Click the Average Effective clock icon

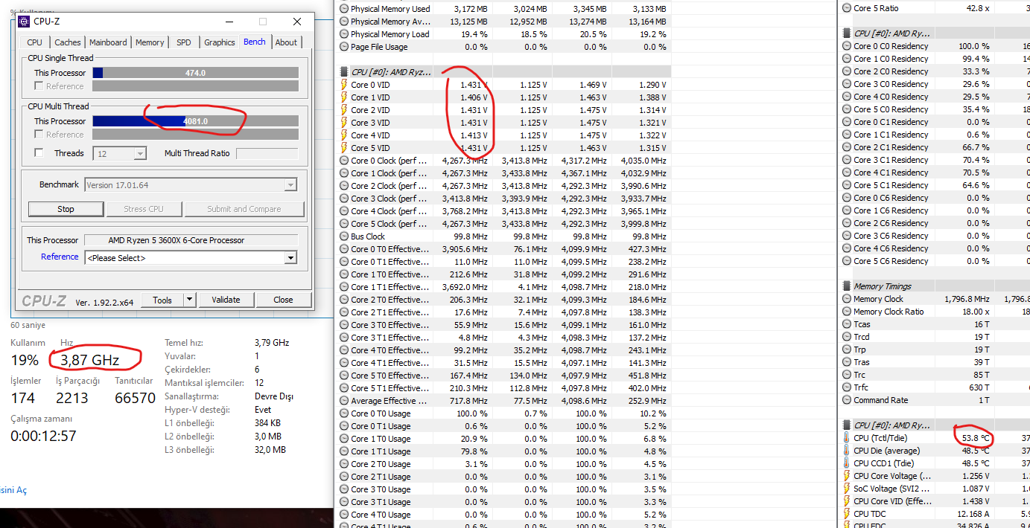tap(343, 401)
